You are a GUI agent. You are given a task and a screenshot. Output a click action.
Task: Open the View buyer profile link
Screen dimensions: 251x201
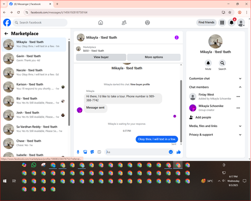pos(140,84)
